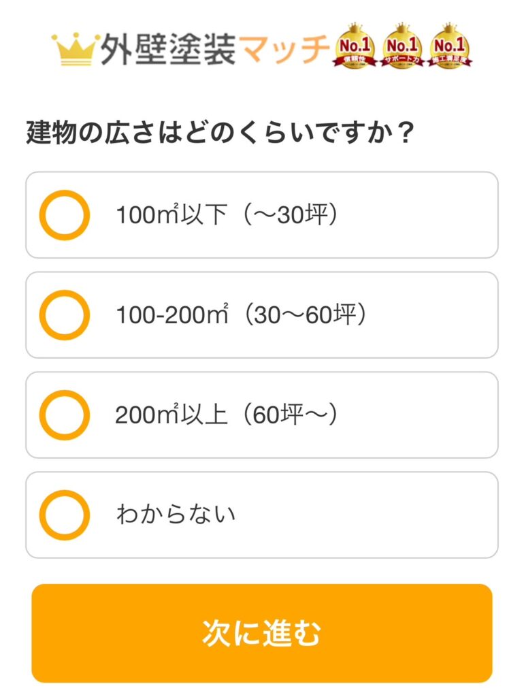
Task: Click the gold crown logo icon
Action: click(x=76, y=48)
